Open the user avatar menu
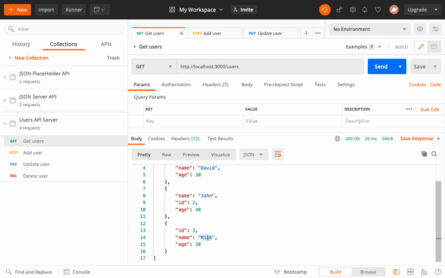This screenshot has height=278, width=445. [x=394, y=10]
